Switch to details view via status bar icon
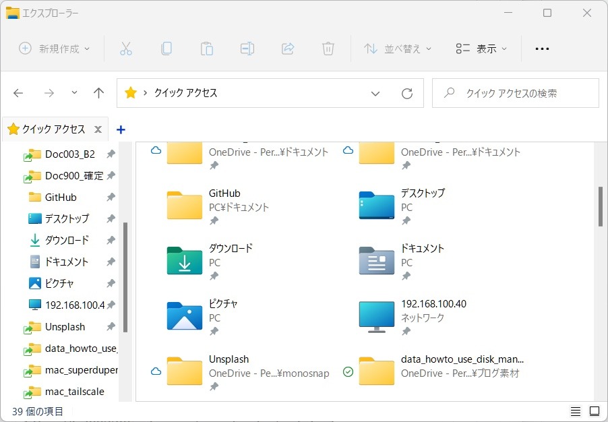Image resolution: width=608 pixels, height=422 pixels. [576, 411]
